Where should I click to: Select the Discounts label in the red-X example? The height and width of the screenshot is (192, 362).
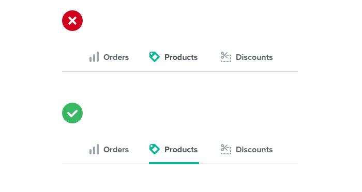tap(254, 57)
